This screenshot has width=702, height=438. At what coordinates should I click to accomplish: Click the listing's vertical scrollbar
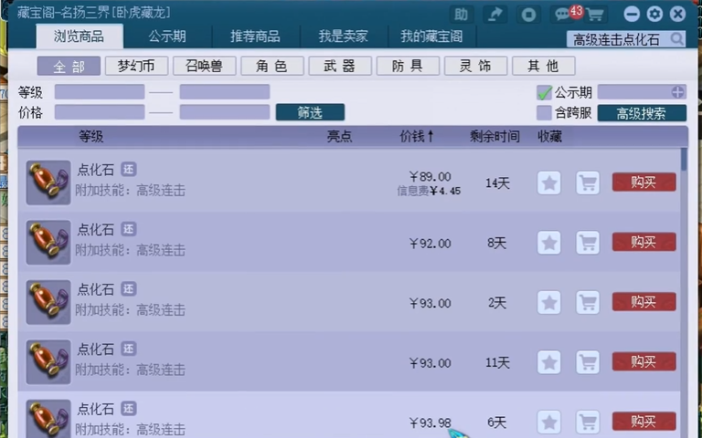tap(685, 161)
